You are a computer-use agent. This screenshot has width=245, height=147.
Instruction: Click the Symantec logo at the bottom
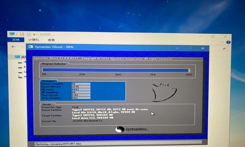click(x=131, y=129)
